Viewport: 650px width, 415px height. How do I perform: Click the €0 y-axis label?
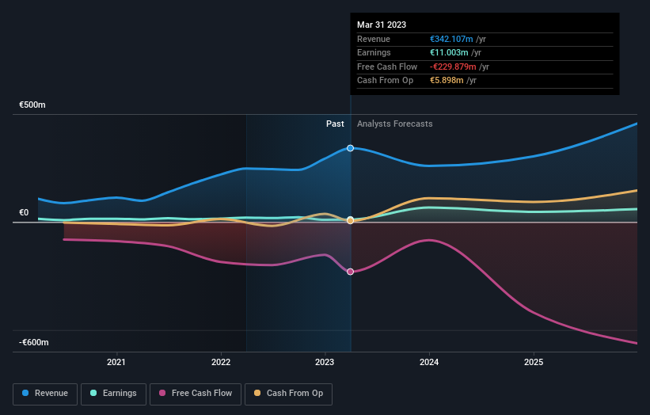coord(24,213)
